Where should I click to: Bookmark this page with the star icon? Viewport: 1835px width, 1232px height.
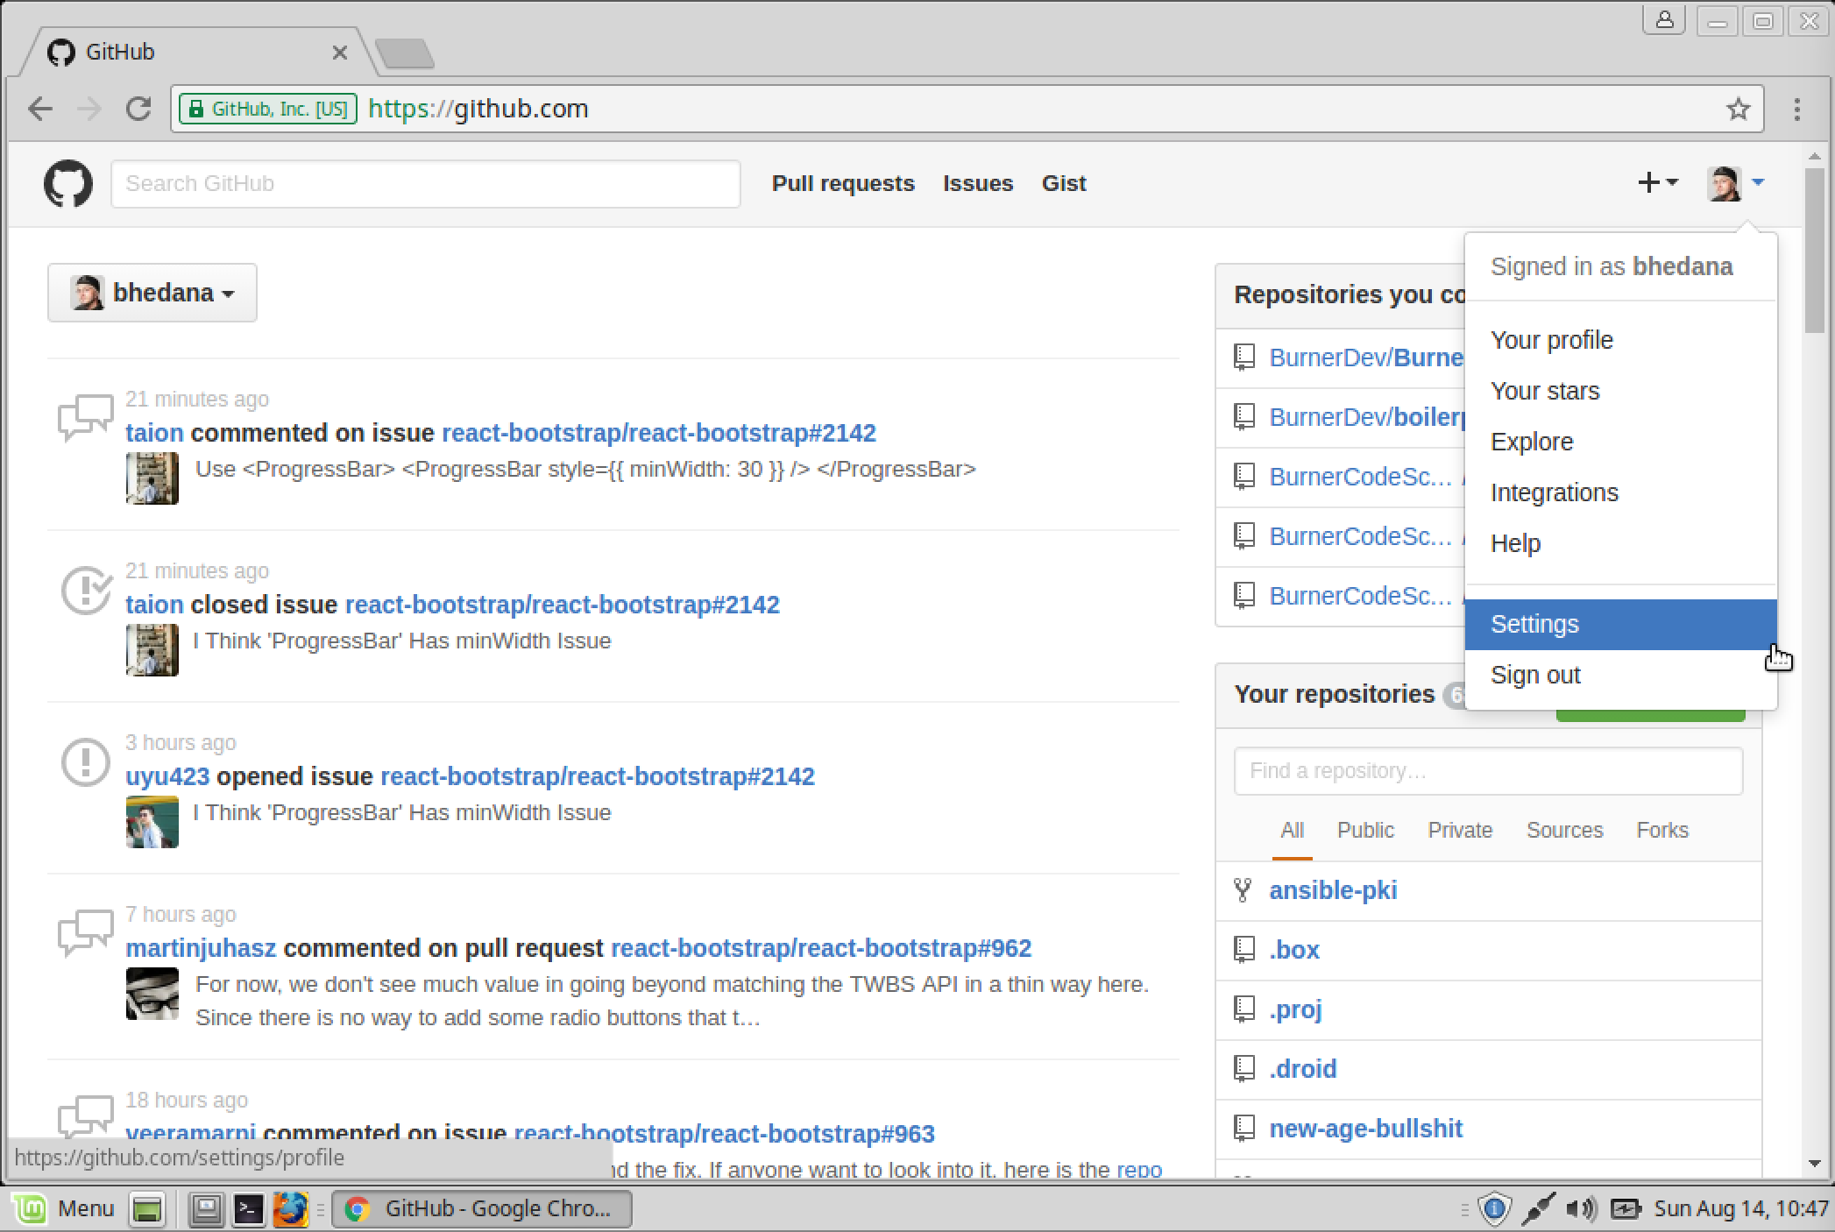point(1738,109)
